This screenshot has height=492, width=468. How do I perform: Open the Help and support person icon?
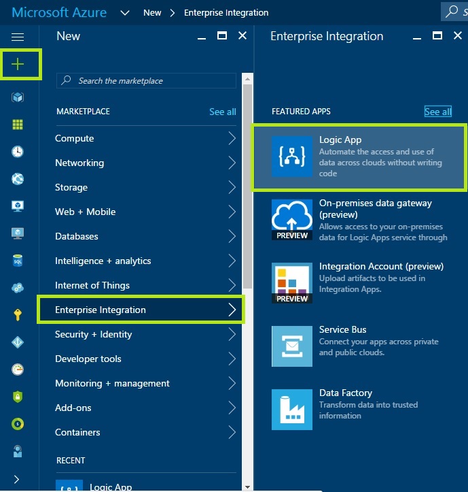pos(18,451)
